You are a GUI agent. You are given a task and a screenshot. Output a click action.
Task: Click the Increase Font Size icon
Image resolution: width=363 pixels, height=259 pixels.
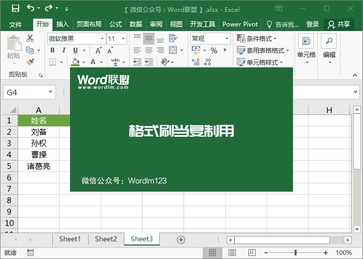click(99, 50)
